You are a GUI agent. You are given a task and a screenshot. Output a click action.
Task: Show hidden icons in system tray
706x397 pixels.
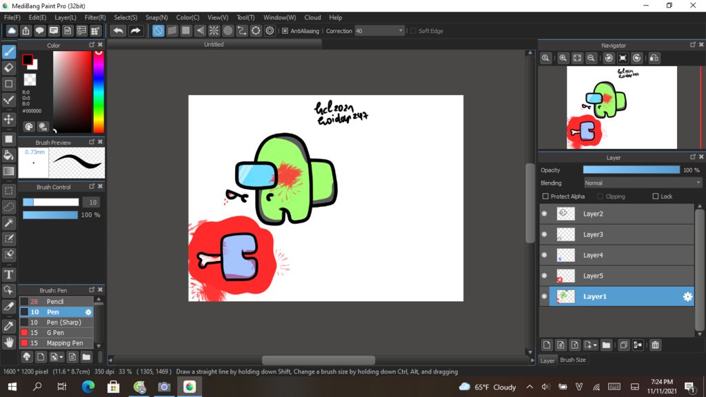[x=529, y=387]
